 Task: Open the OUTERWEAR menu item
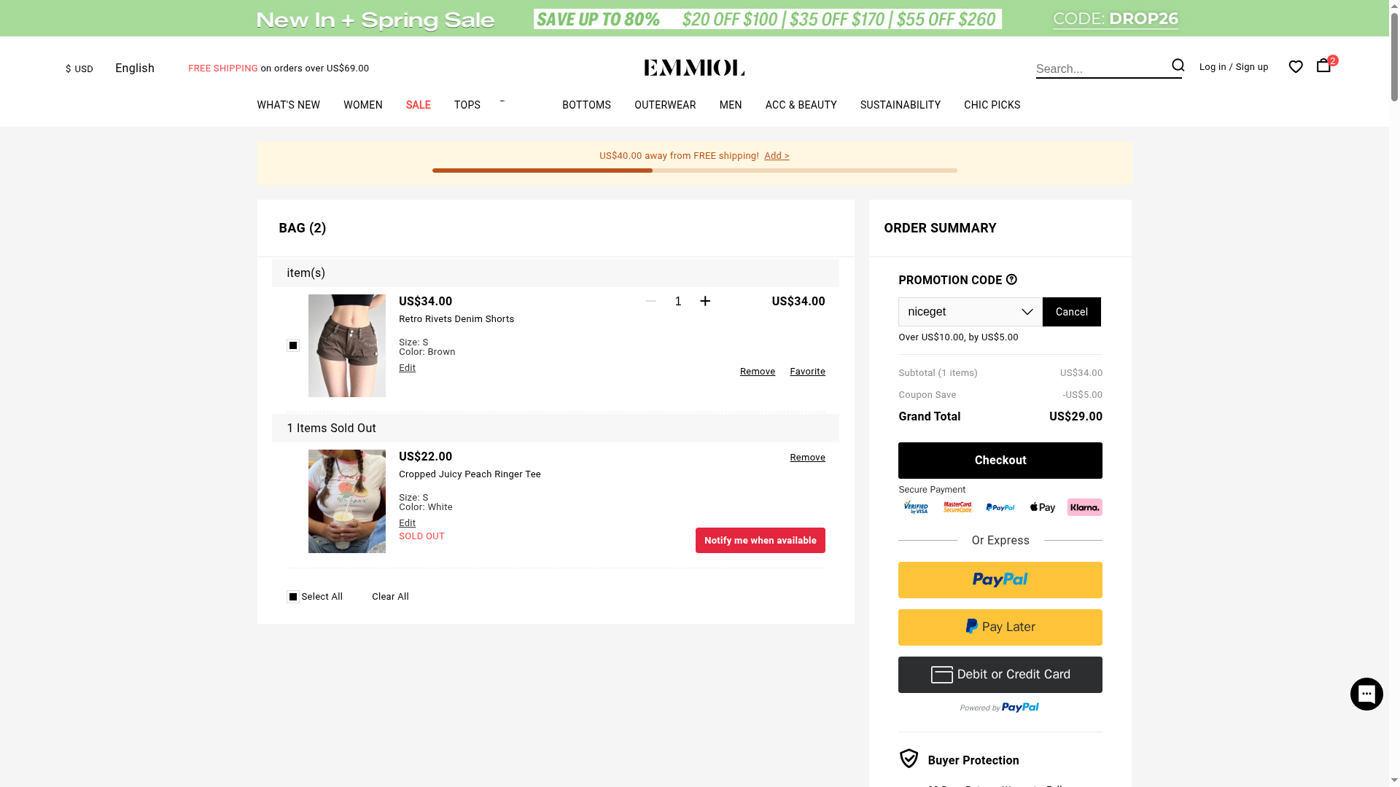coord(664,105)
